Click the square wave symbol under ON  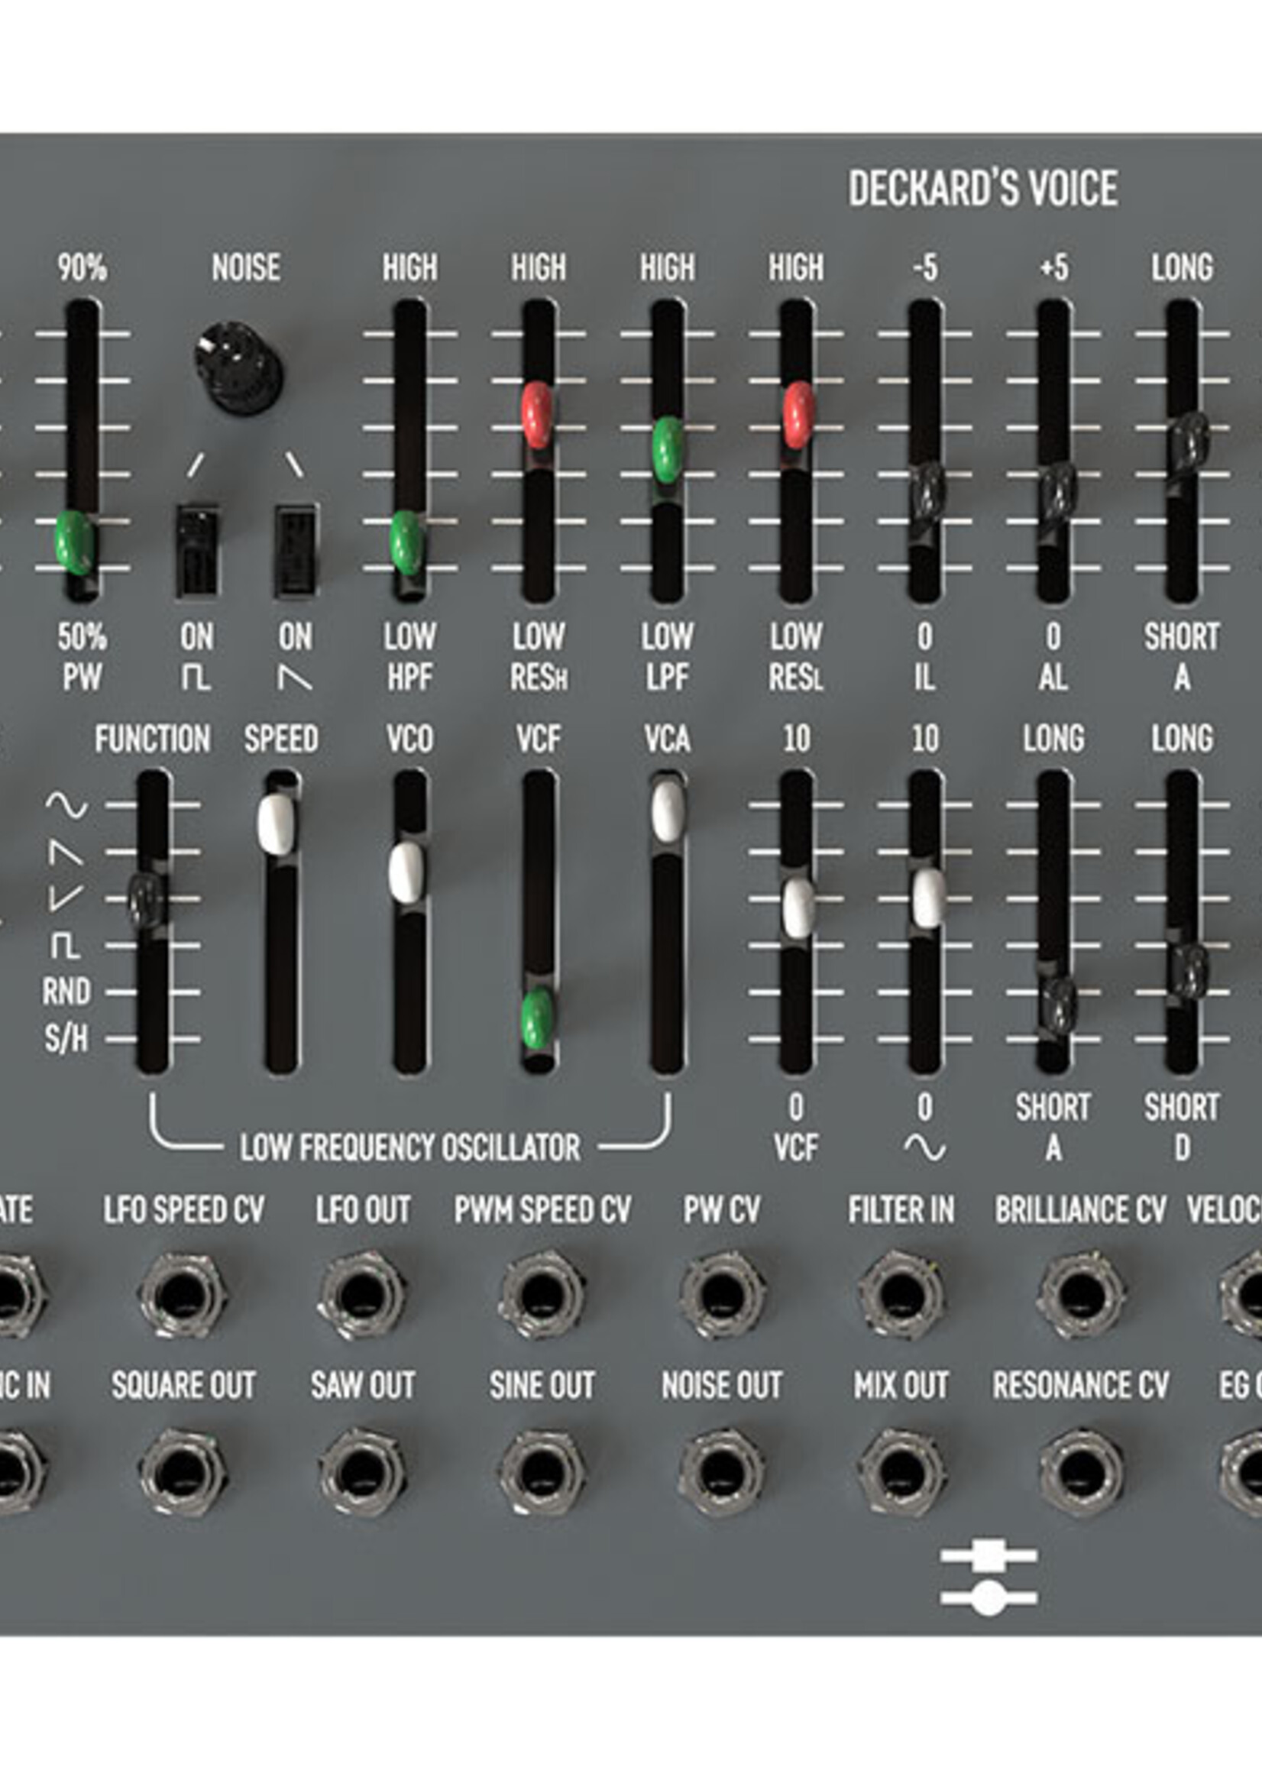tap(196, 678)
